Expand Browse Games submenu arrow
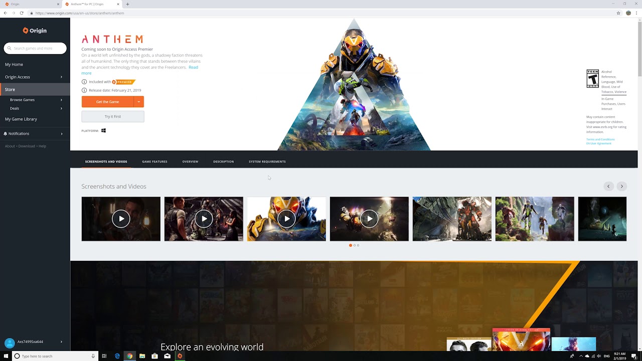Screen dimensions: 642x361 point(61,100)
